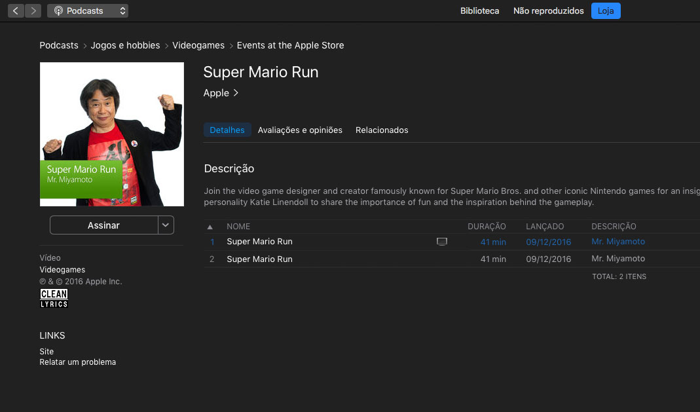Go back with the left arrow button
Screen dimensions: 700x412
(16, 10)
